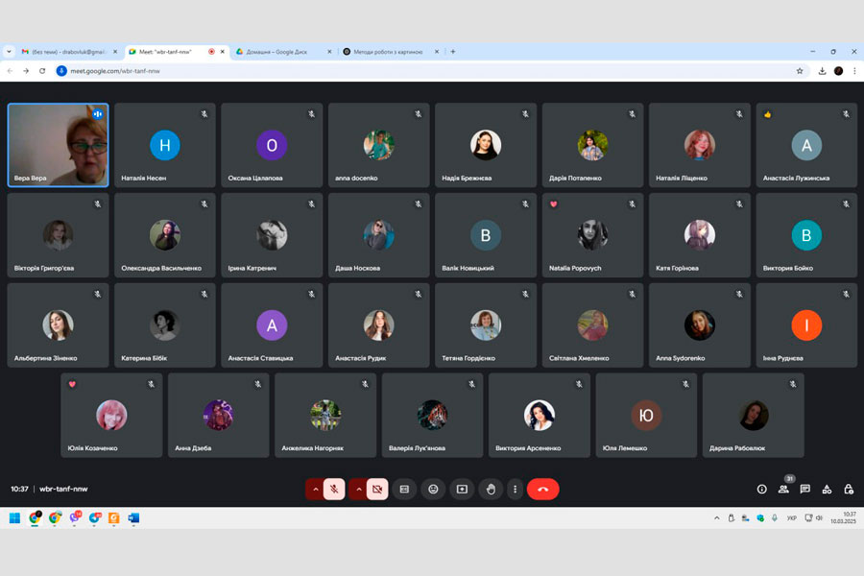Screen dimensions: 864x576
Task: Click the volume icon in system tray
Action: [820, 517]
